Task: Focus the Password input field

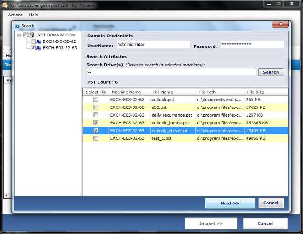Action: [252, 45]
